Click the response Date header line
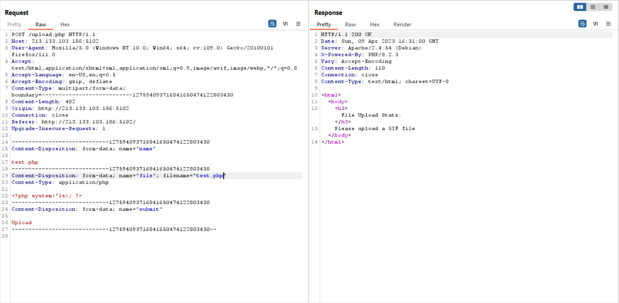 click(x=380, y=41)
